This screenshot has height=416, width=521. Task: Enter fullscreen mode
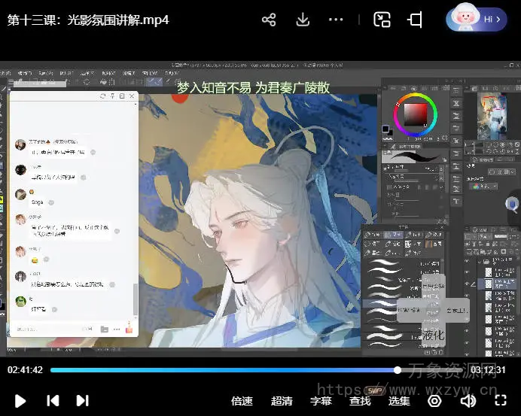click(x=499, y=401)
